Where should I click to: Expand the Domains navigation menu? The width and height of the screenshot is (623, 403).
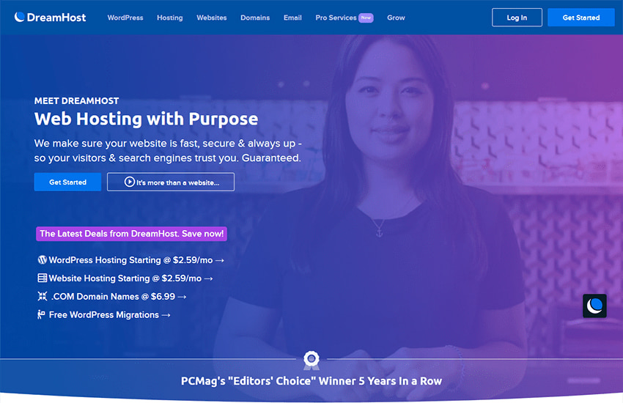click(x=255, y=18)
